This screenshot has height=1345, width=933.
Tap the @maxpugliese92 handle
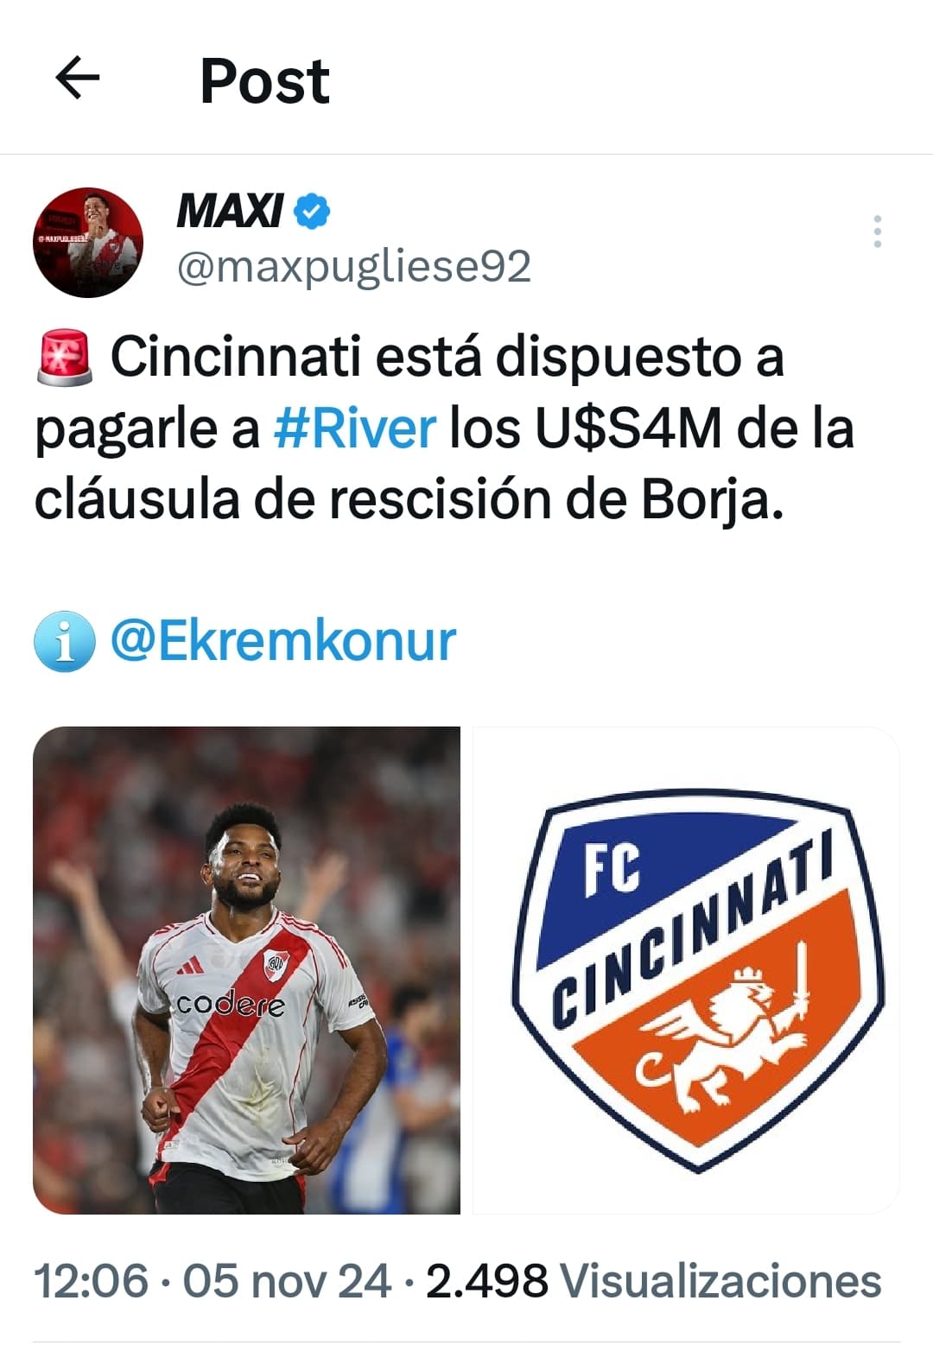353,266
